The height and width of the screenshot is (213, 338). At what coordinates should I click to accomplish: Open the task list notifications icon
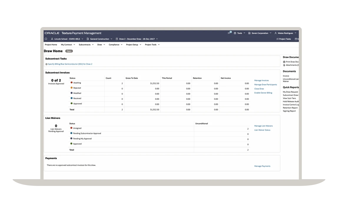(230, 33)
